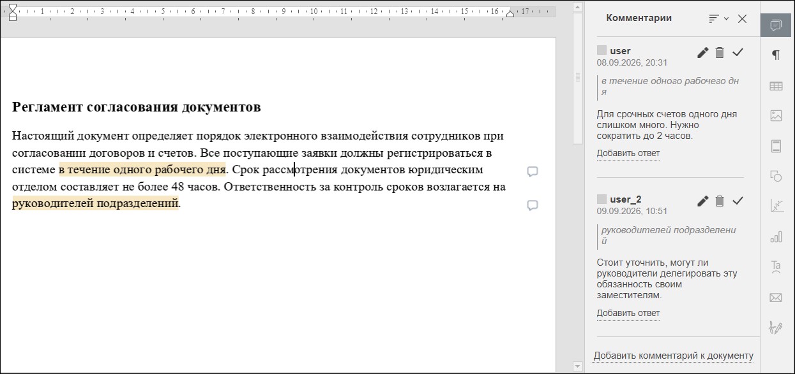795x374 pixels.
Task: Edit the comment by user_2
Action: [703, 201]
